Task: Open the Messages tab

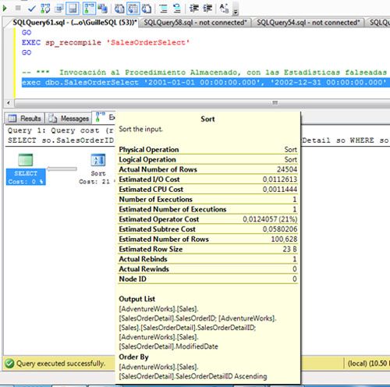Action: click(69, 119)
